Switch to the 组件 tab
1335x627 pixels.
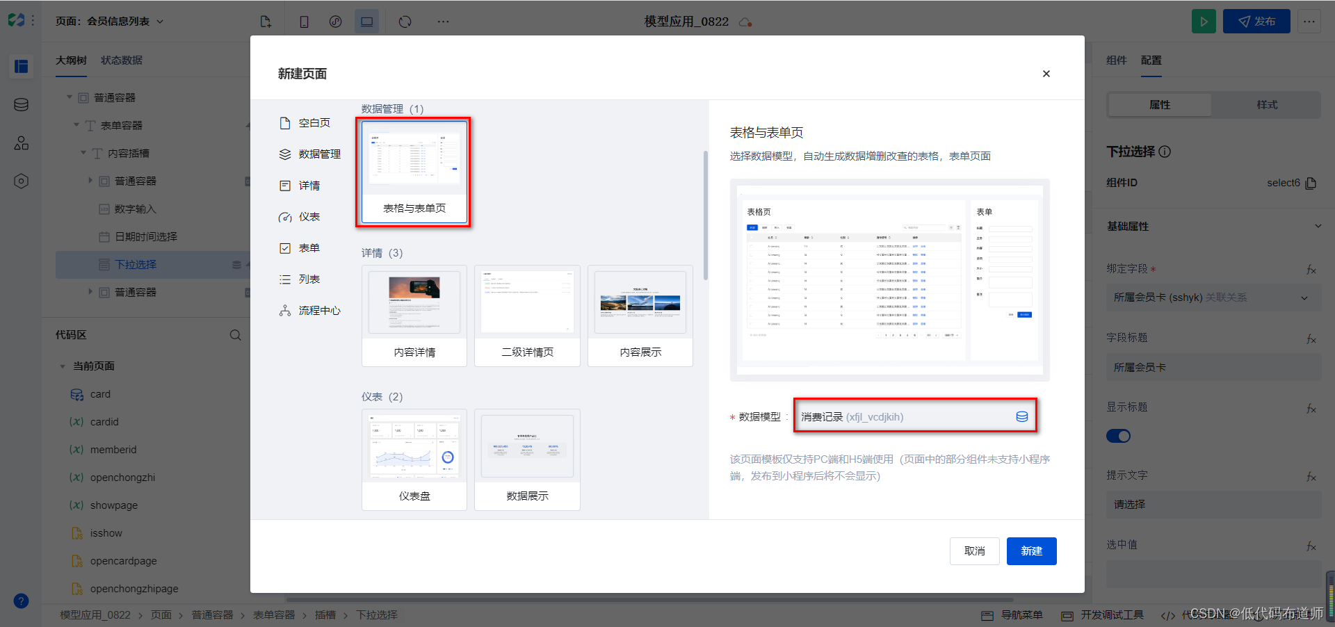point(1117,60)
